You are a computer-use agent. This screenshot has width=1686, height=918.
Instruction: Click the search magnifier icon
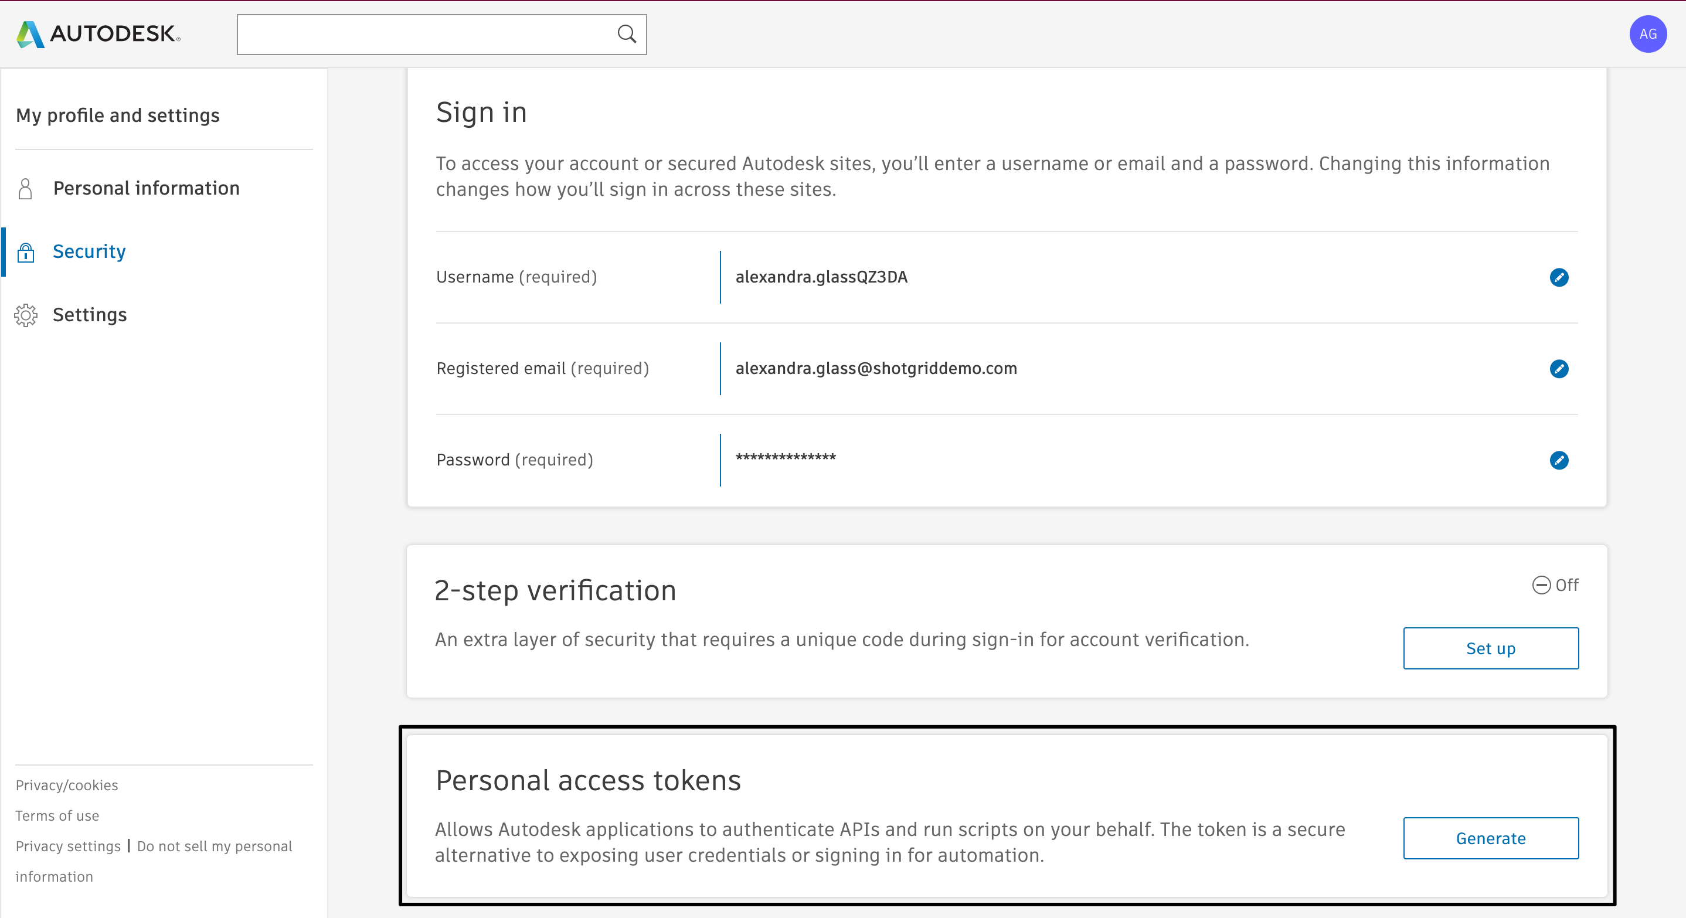[x=626, y=34]
